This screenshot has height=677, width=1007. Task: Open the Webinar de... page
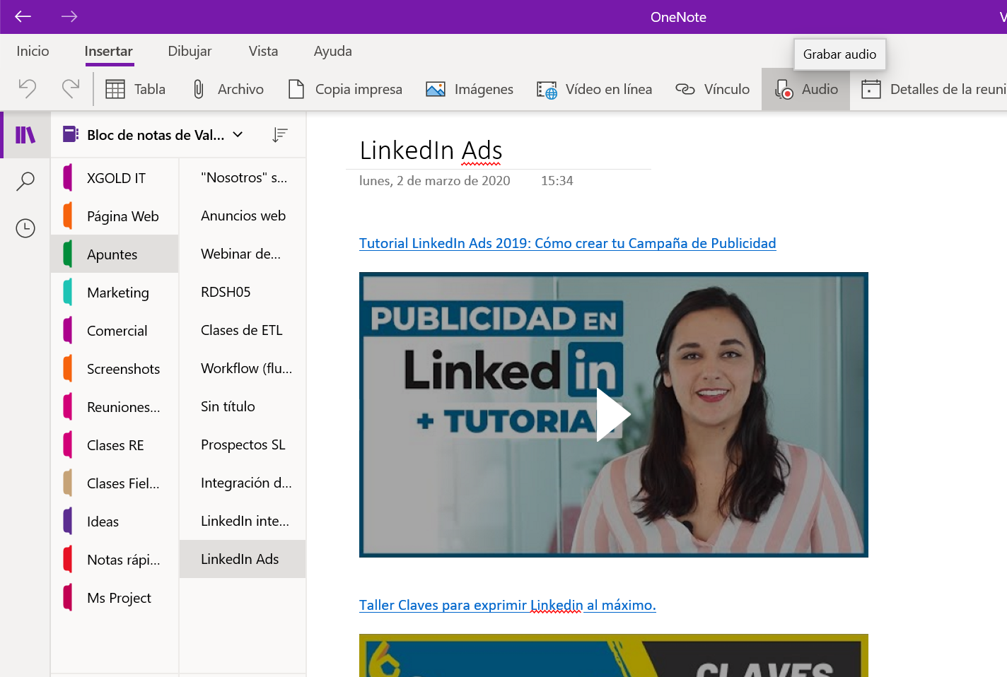pos(243,254)
